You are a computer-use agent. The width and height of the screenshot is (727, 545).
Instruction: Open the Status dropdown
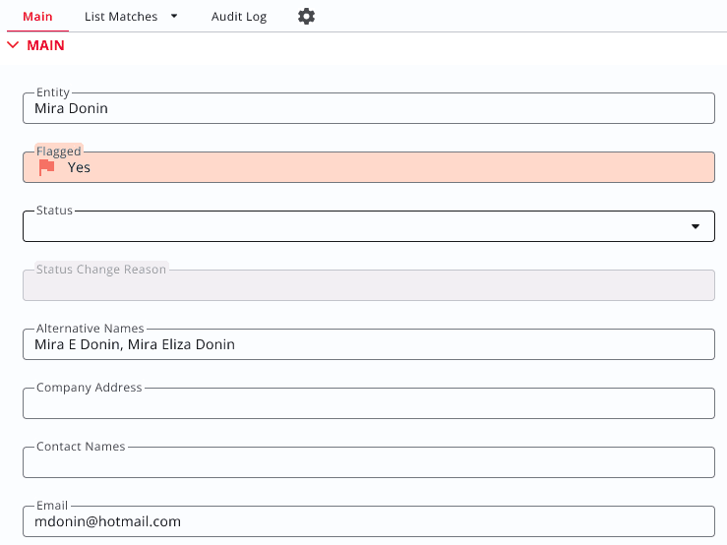click(369, 226)
